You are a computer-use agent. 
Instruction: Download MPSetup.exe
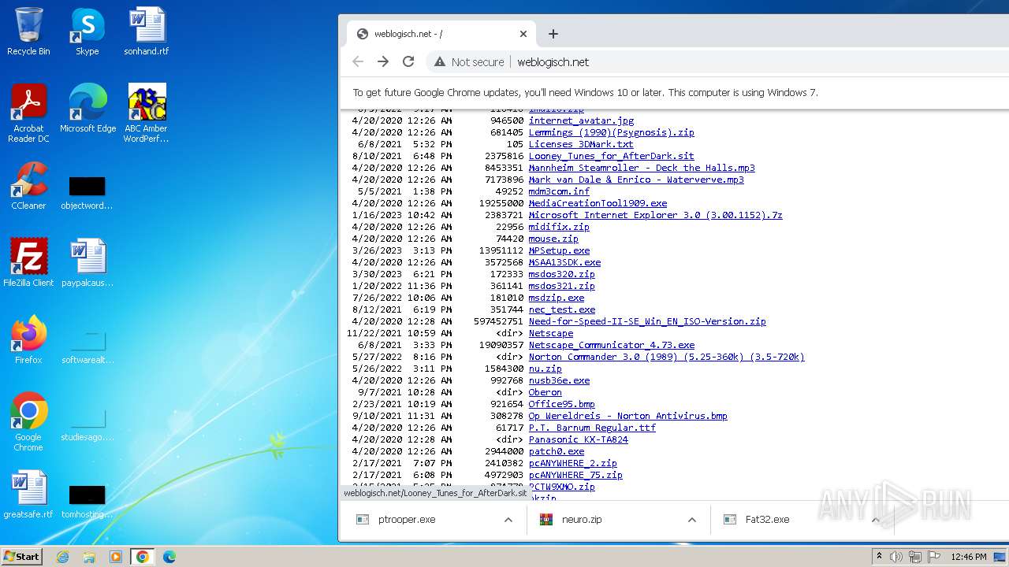click(x=559, y=250)
